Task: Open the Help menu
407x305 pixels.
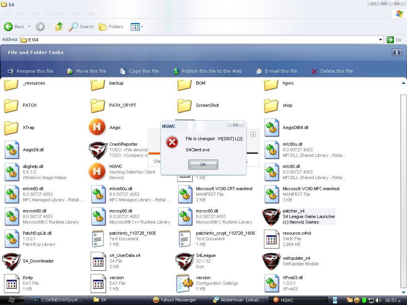Action: tap(91, 14)
